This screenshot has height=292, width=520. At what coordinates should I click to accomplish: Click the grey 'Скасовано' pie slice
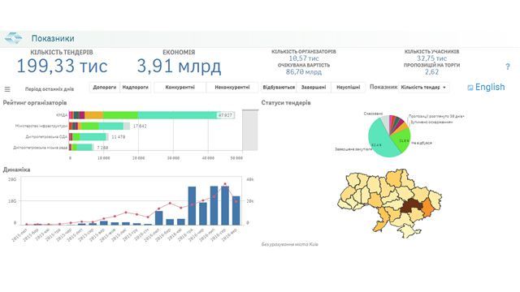click(x=385, y=121)
